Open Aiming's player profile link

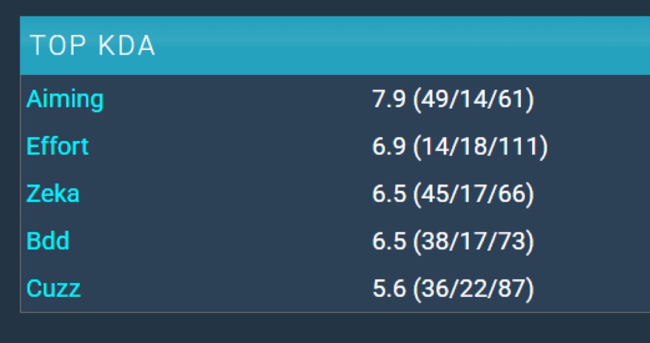(65, 100)
